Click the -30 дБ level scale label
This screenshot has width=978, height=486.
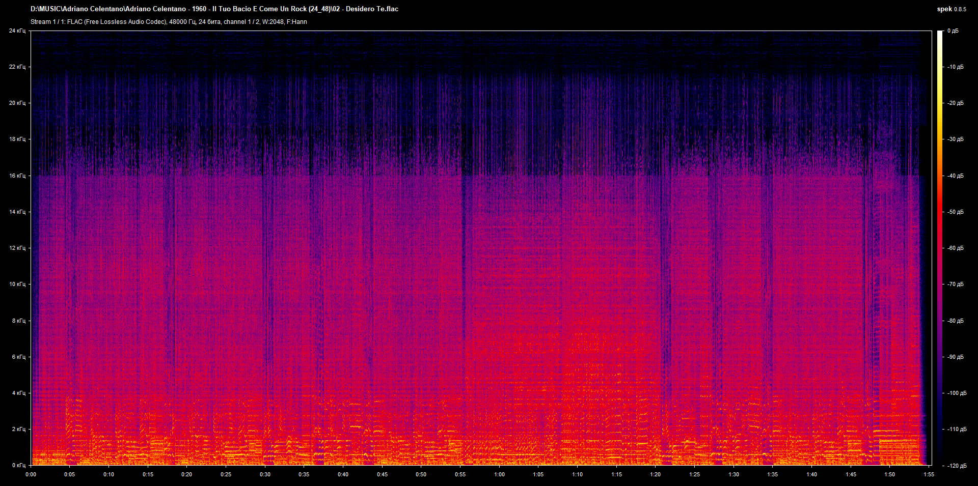point(955,139)
